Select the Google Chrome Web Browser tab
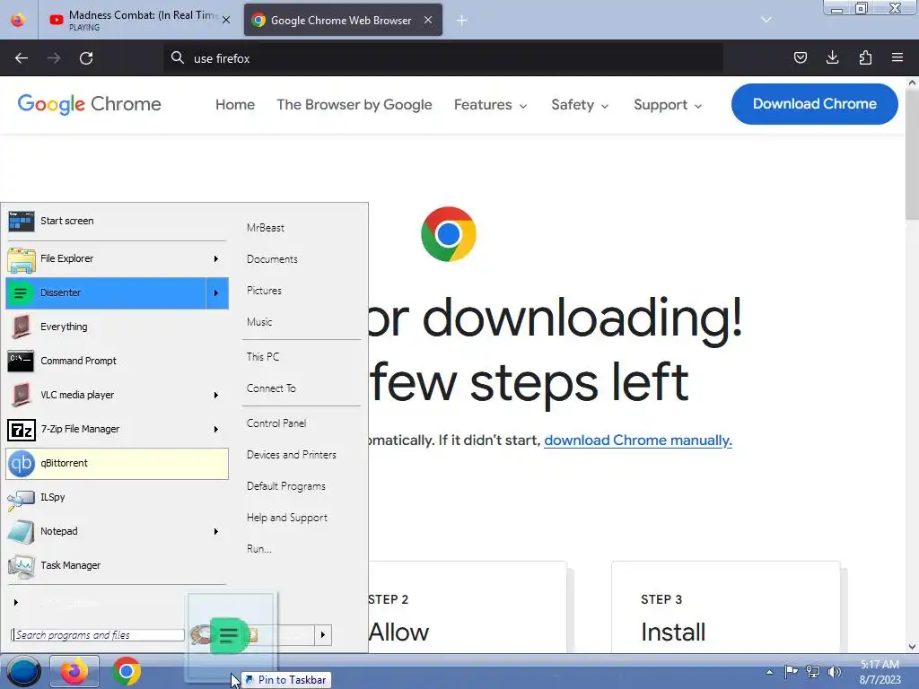The image size is (919, 689). coord(343,20)
